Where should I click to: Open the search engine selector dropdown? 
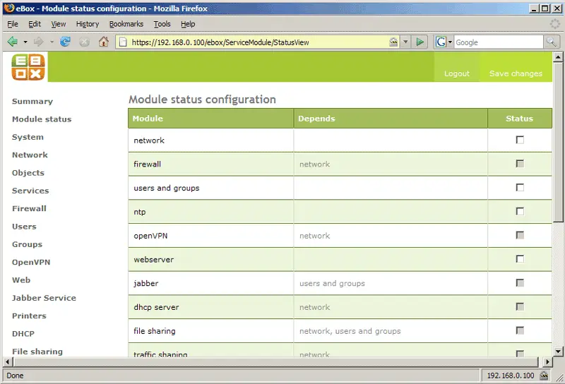pyautogui.click(x=450, y=42)
